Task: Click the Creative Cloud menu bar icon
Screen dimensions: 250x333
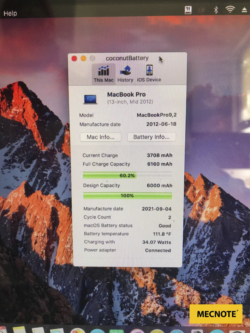Action: coord(202,10)
